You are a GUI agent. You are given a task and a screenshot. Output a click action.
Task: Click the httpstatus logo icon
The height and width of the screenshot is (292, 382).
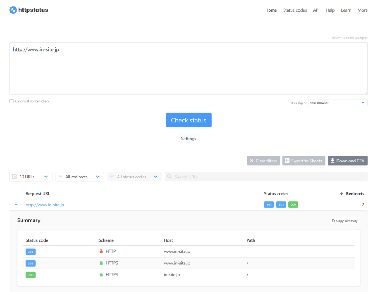point(13,10)
